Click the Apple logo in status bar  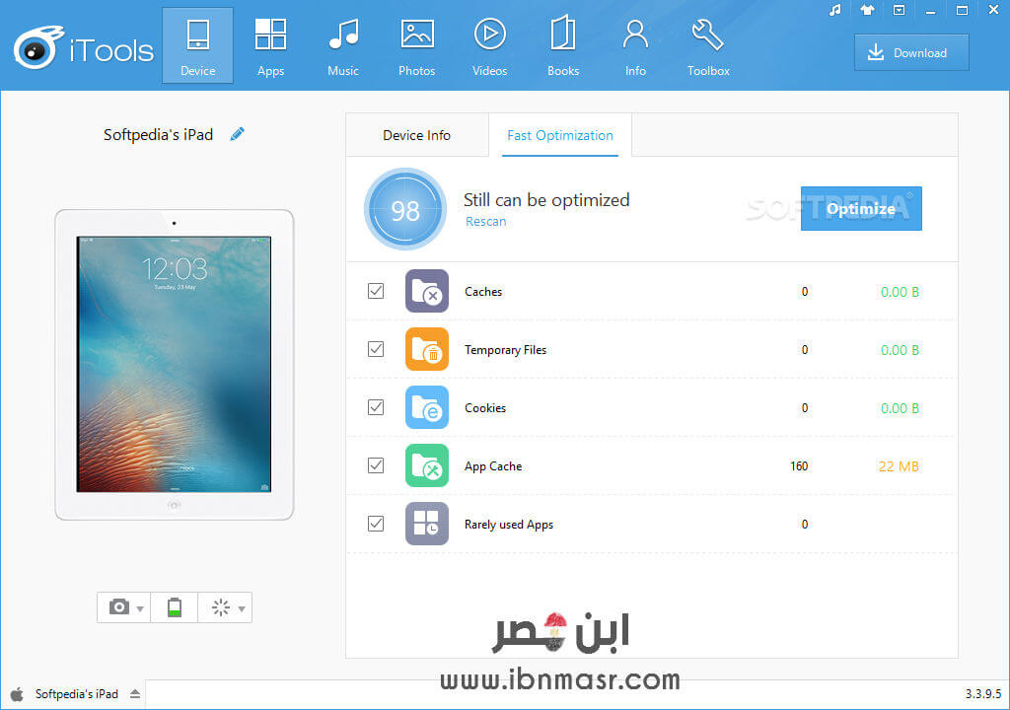pyautogui.click(x=18, y=694)
